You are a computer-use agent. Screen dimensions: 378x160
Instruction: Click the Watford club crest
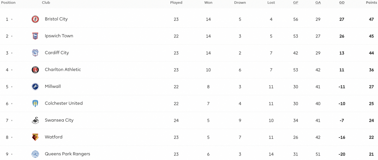pos(35,137)
